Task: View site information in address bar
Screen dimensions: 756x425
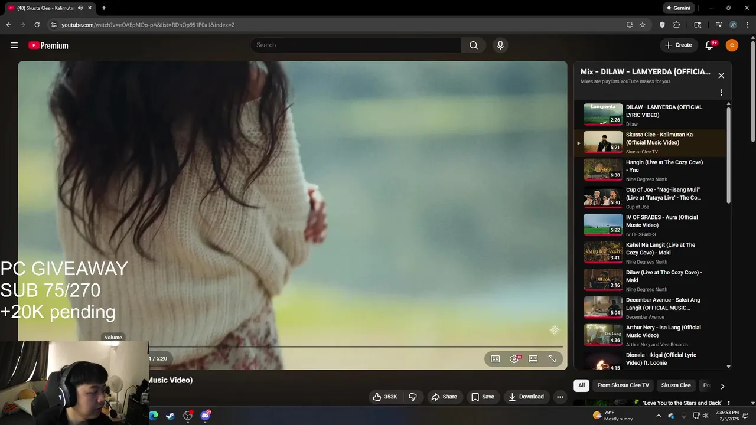Action: [x=54, y=25]
